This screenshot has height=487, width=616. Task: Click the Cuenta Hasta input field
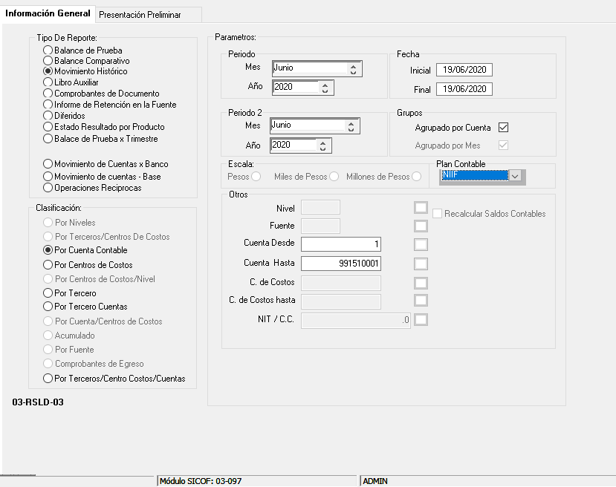340,263
